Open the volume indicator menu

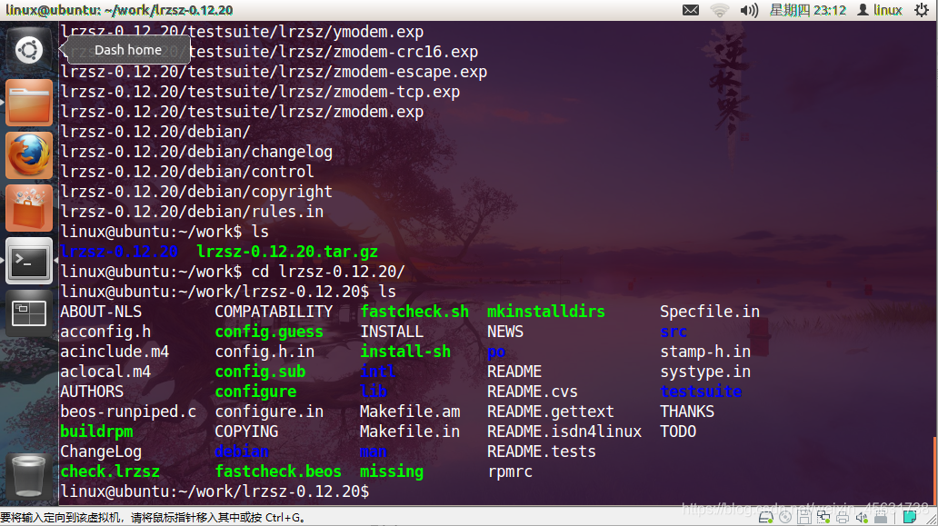tap(748, 11)
